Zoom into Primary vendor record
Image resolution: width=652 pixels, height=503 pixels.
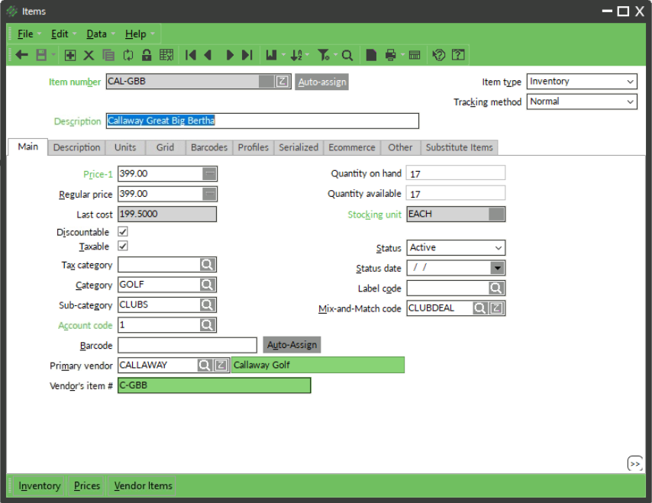point(221,366)
